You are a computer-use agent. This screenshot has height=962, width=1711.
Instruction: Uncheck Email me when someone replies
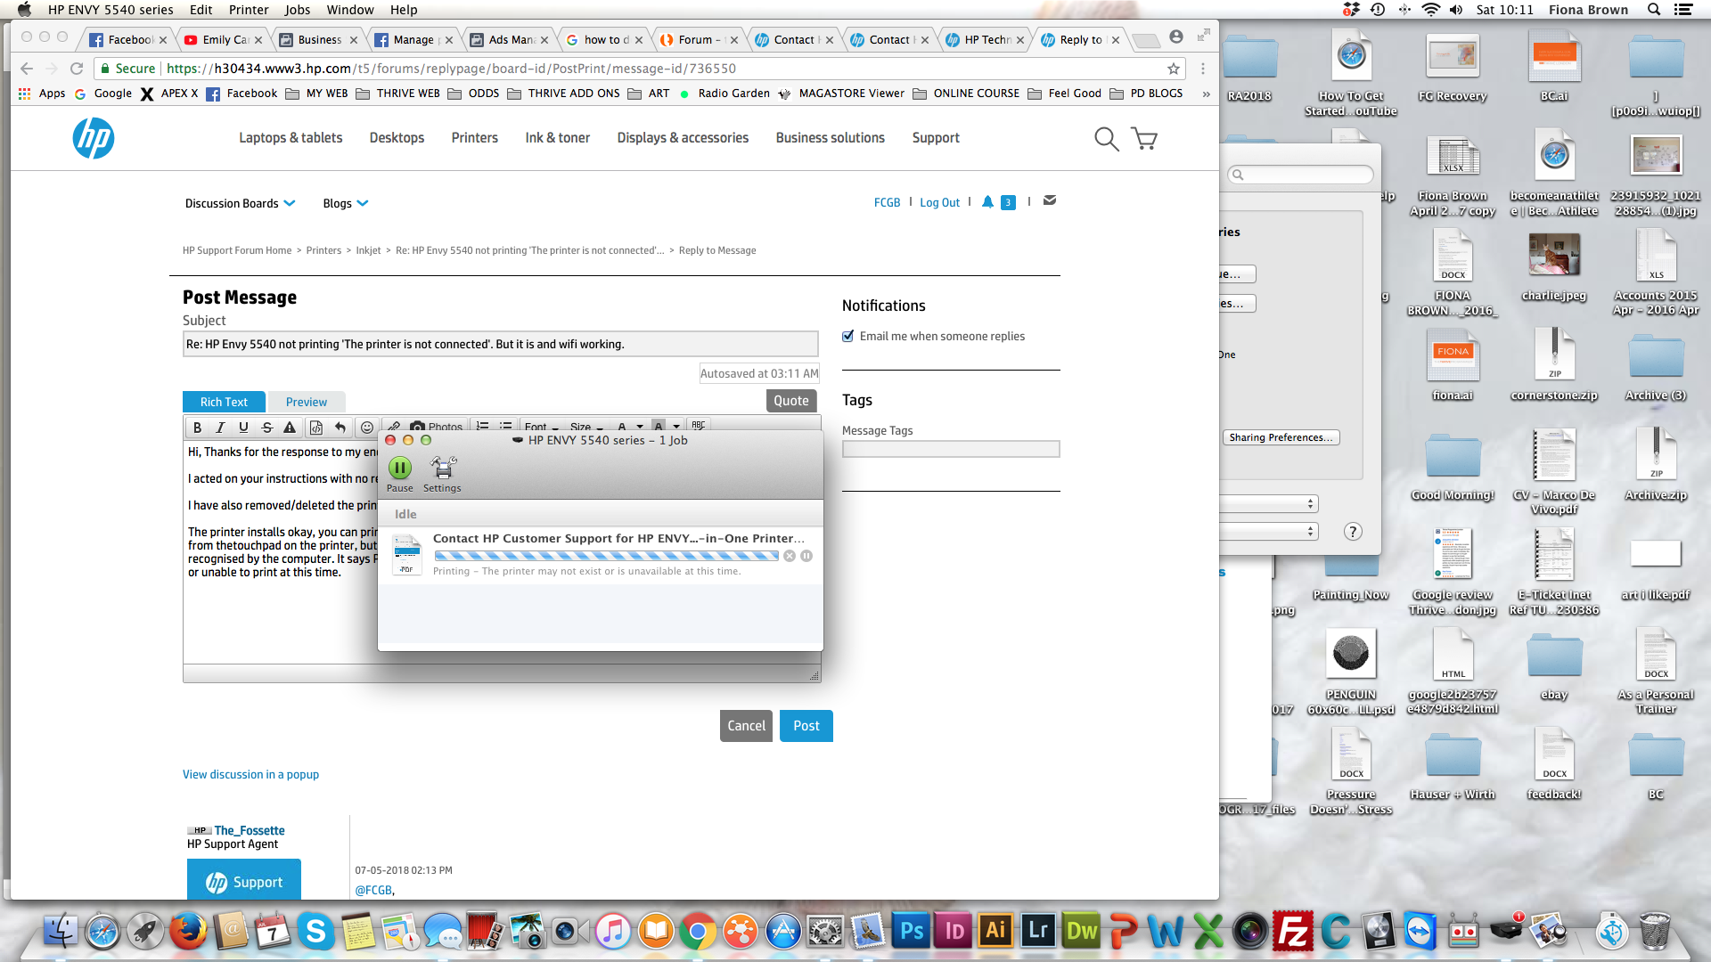pos(848,336)
